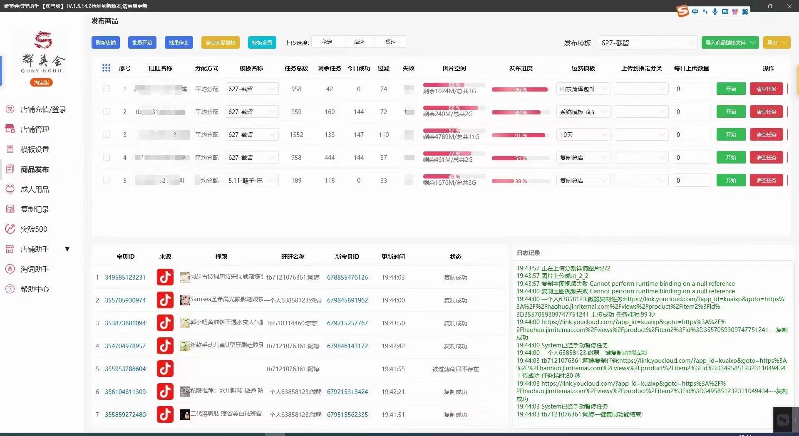Expand the 店铺助手 submenu arrow
This screenshot has height=436, width=799.
67,249
